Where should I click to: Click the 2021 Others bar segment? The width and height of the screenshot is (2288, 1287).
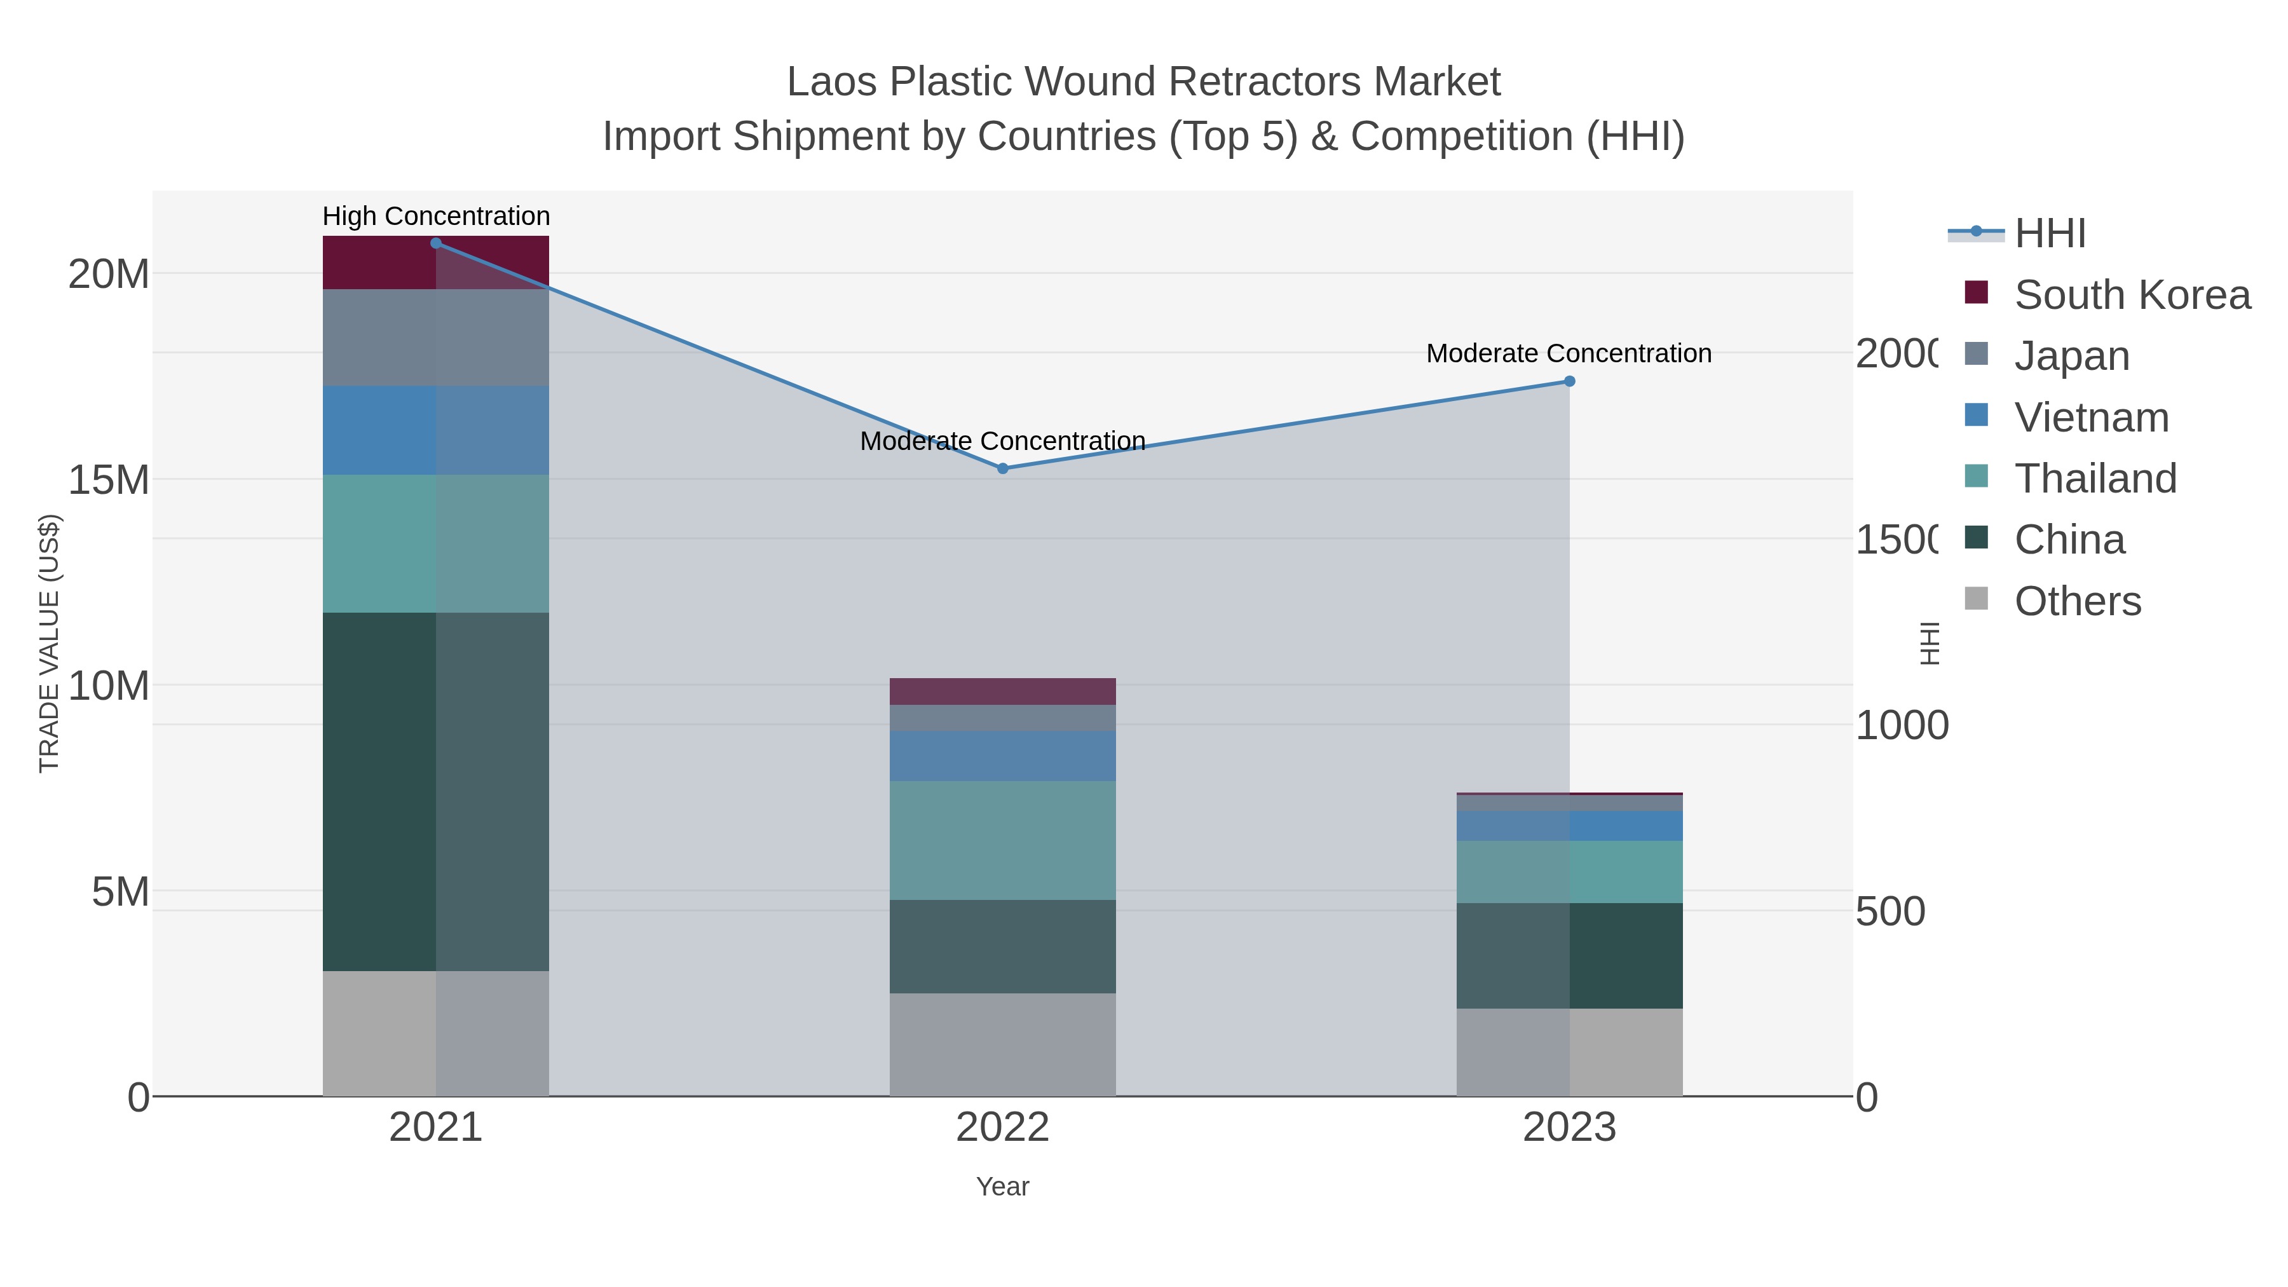click(436, 1033)
